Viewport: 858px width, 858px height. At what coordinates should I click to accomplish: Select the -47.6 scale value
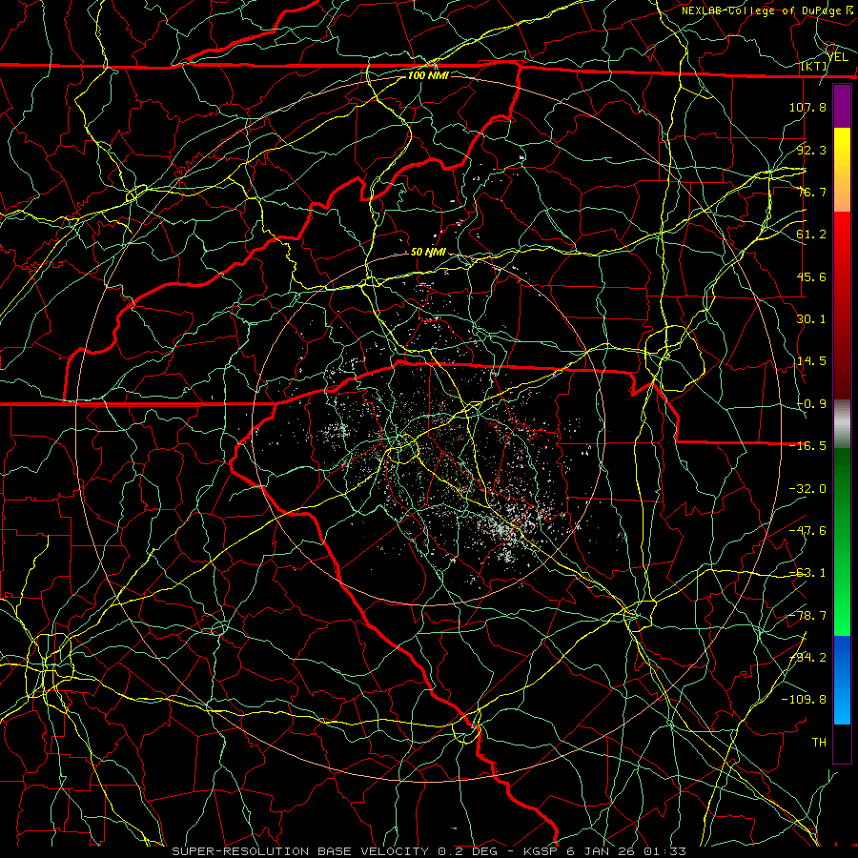pos(807,531)
